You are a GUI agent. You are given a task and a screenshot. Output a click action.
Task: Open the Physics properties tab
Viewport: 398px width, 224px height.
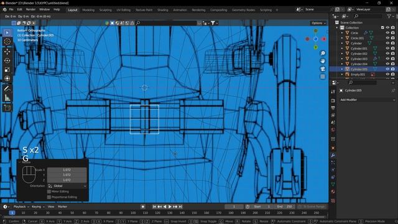coord(333,170)
